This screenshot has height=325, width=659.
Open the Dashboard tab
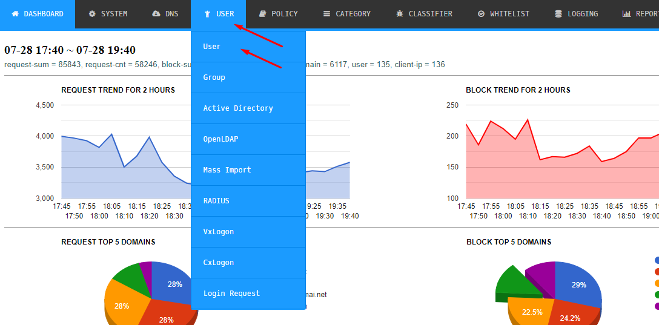click(x=38, y=14)
